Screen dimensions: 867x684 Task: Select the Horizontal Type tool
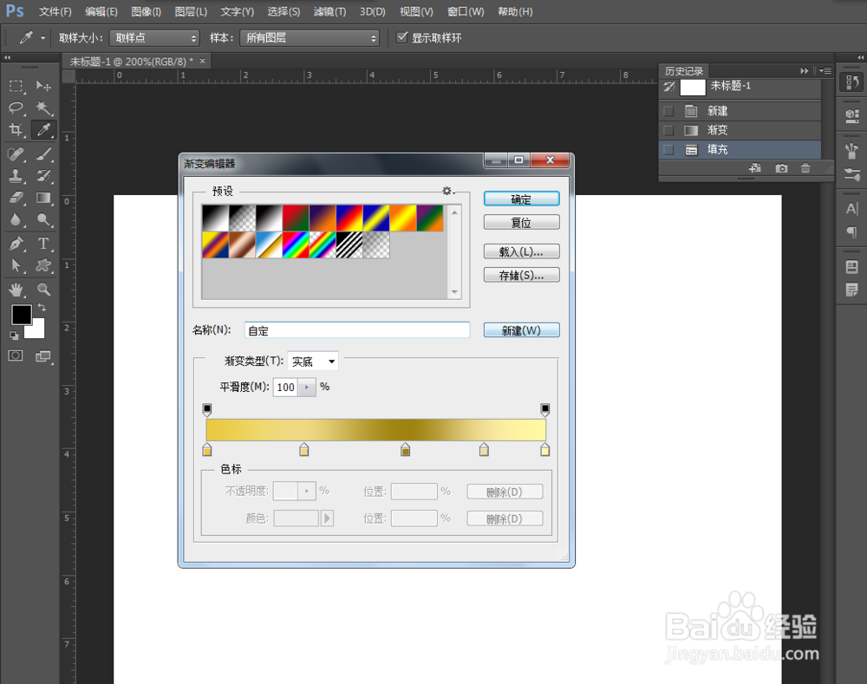[x=43, y=244]
